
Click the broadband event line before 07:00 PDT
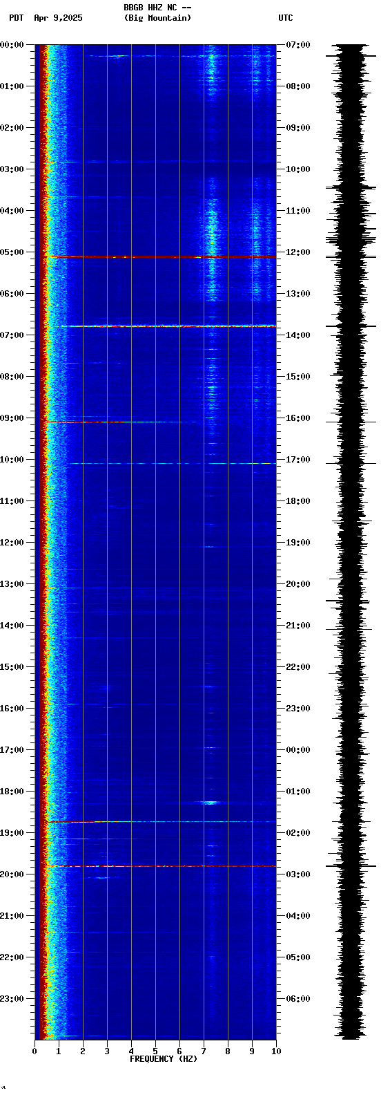click(168, 326)
